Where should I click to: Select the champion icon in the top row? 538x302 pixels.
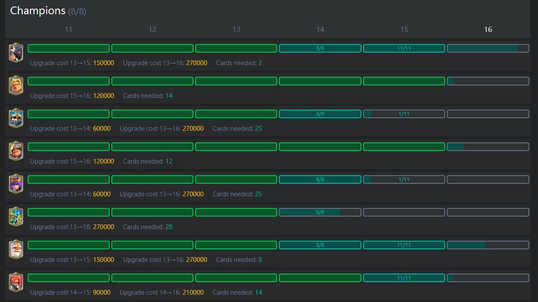16,53
